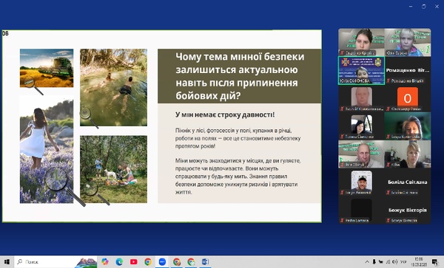Open Microsoft Word from the taskbar
The height and width of the screenshot is (268, 444).
[x=205, y=262]
